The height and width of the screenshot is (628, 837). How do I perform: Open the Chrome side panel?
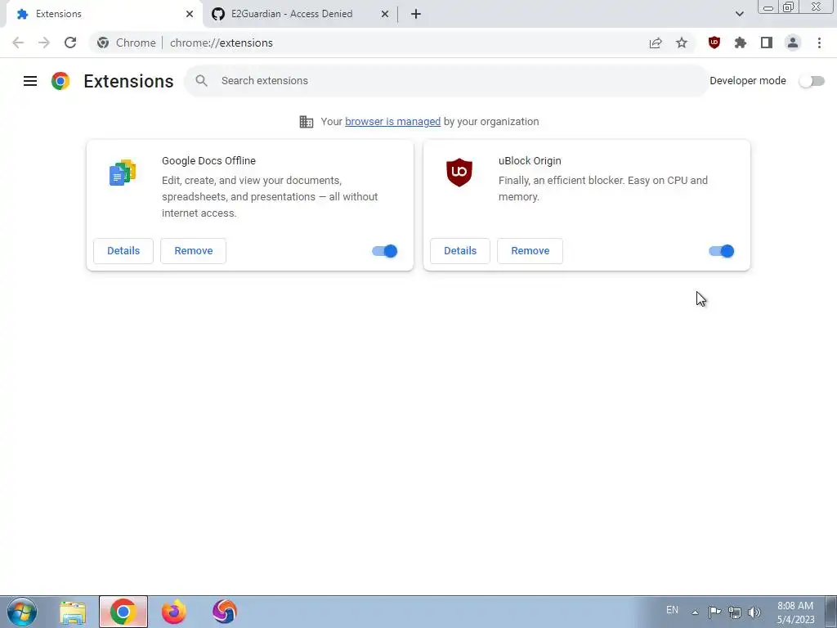pyautogui.click(x=767, y=43)
